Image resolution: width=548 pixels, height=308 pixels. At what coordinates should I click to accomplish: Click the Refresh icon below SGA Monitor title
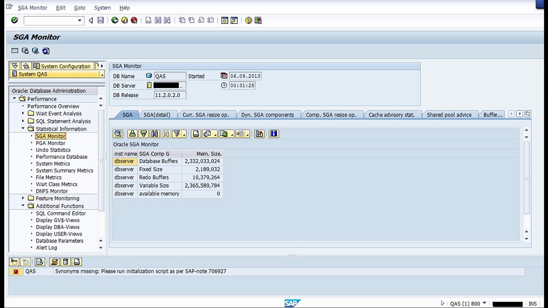tap(46, 51)
